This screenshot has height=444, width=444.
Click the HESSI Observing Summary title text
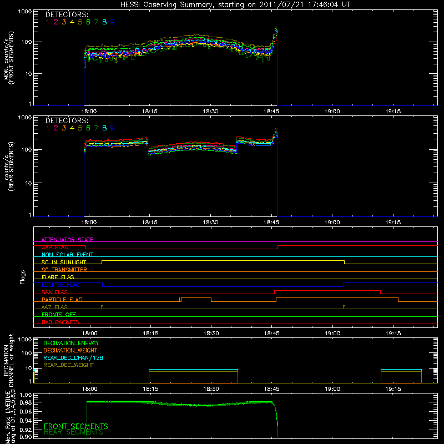click(x=235, y=5)
